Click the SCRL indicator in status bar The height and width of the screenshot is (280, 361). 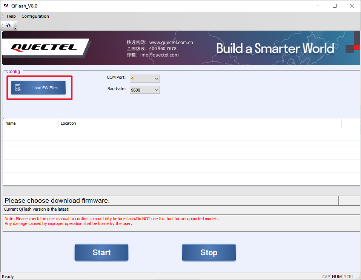point(349,277)
